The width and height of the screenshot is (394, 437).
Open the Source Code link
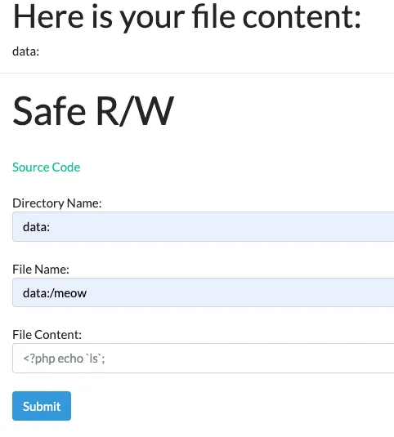pyautogui.click(x=47, y=167)
